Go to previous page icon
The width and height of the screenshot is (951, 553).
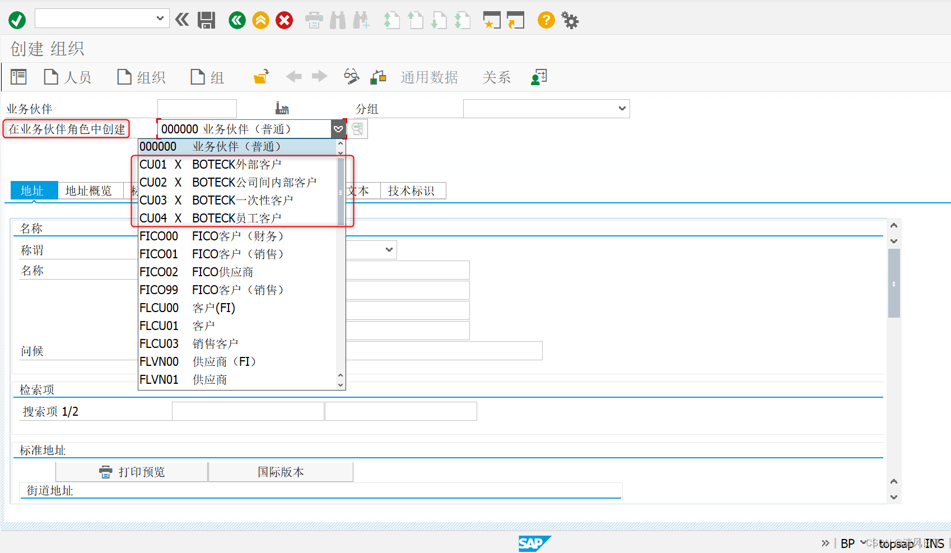[x=415, y=21]
